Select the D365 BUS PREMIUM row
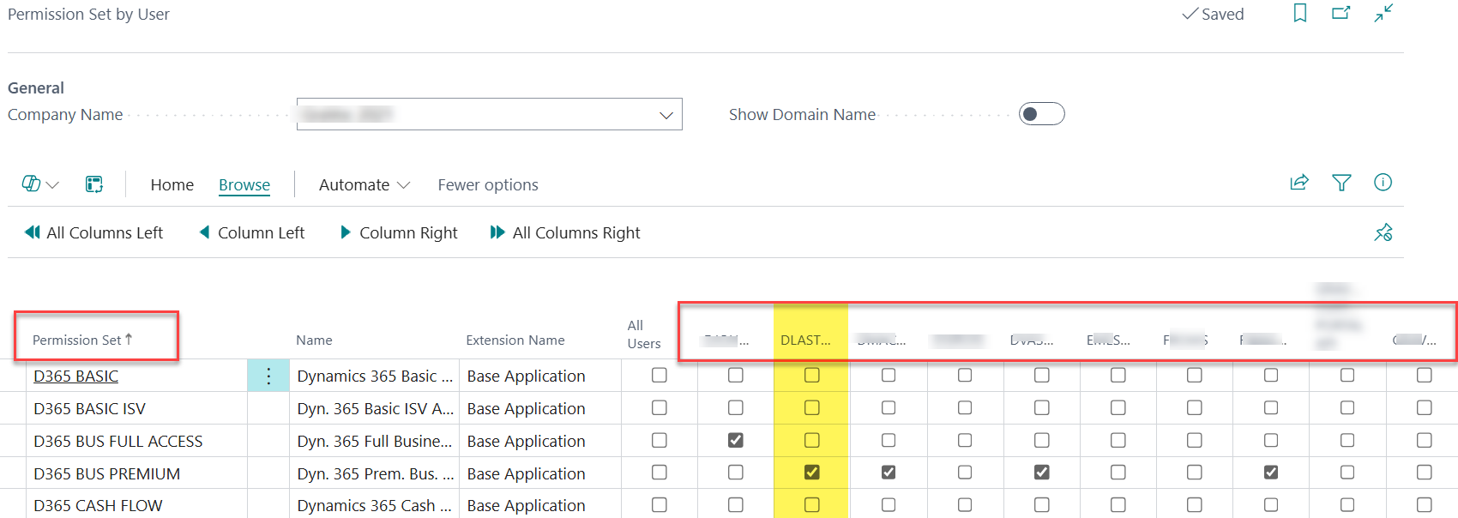The height and width of the screenshot is (518, 1458). (106, 473)
